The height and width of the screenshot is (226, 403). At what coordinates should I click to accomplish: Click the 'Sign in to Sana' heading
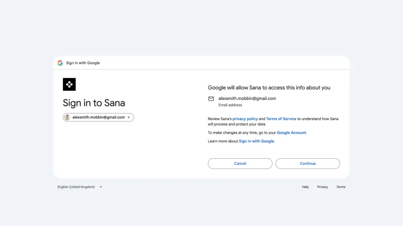[94, 103]
